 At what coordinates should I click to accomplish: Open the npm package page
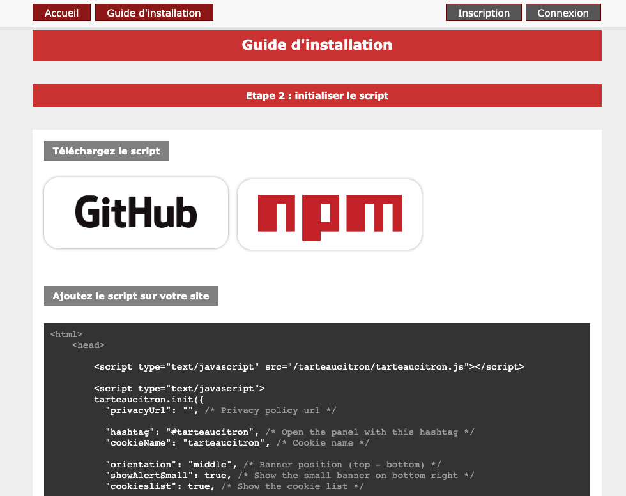[x=329, y=214]
